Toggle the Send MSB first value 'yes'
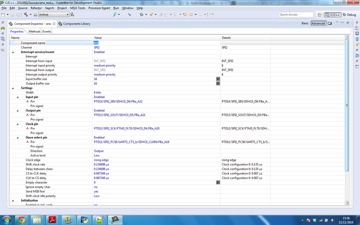The width and height of the screenshot is (360, 225). [96, 191]
